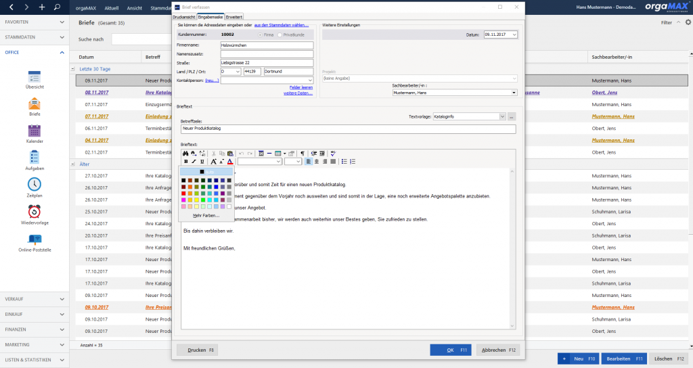The width and height of the screenshot is (693, 368).
Task: Pick the yellow swatch in color palette
Action: [197, 200]
